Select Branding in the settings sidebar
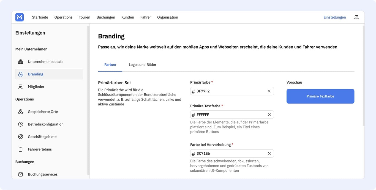Image resolution: width=376 pixels, height=190 pixels. pyautogui.click(x=49, y=74)
